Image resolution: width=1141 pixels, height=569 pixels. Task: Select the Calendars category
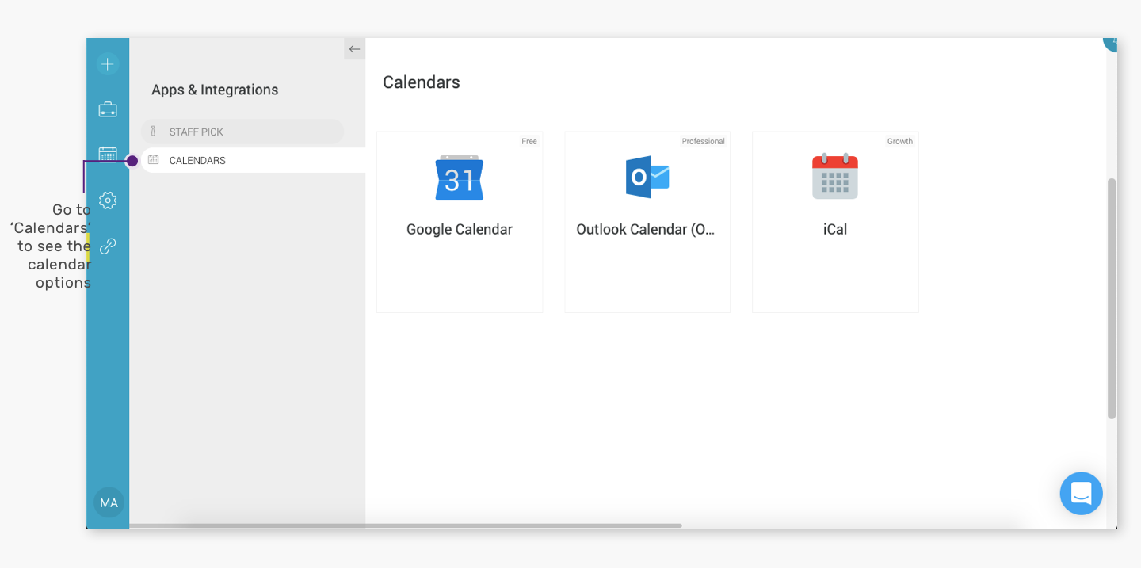[x=253, y=160]
